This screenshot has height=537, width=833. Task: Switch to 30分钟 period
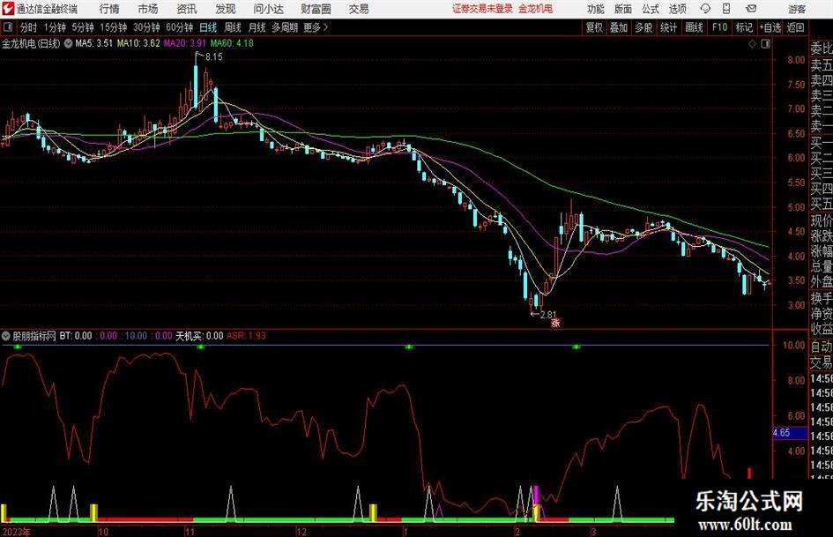pyautogui.click(x=146, y=27)
